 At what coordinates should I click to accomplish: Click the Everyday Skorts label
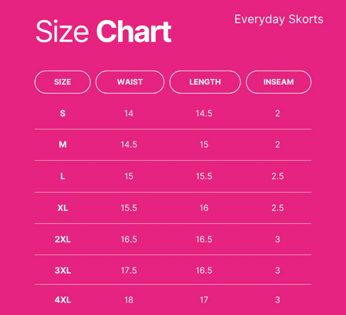pyautogui.click(x=279, y=19)
